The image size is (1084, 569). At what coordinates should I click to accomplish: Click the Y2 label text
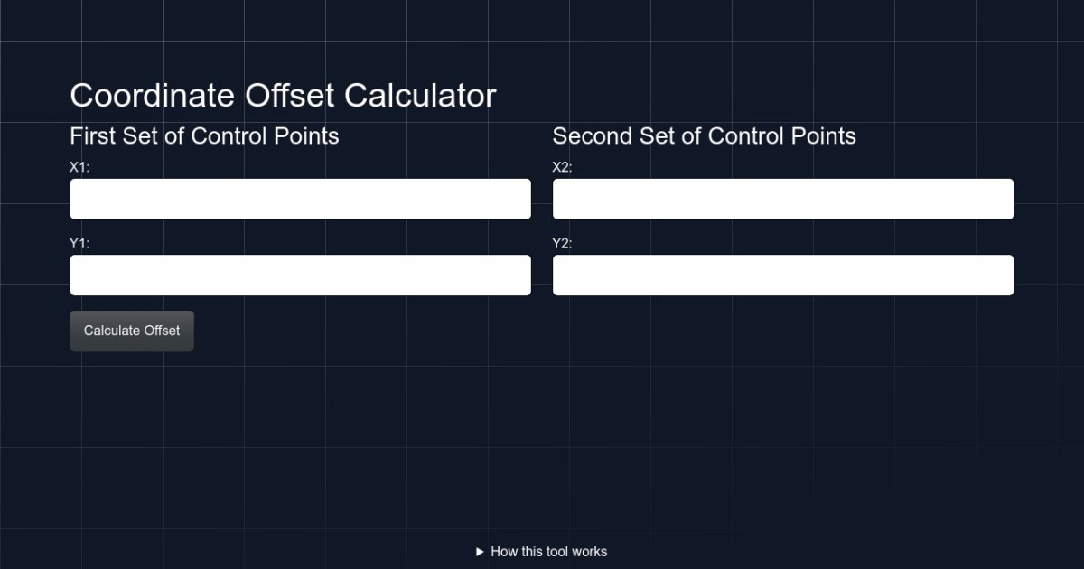point(563,243)
